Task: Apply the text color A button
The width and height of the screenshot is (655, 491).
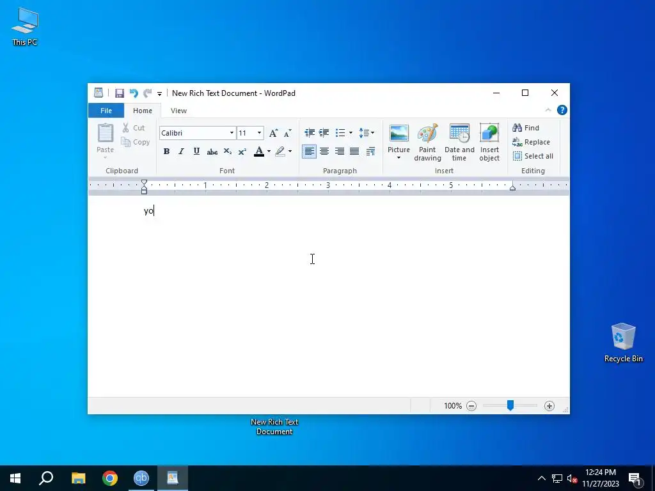Action: (x=259, y=151)
